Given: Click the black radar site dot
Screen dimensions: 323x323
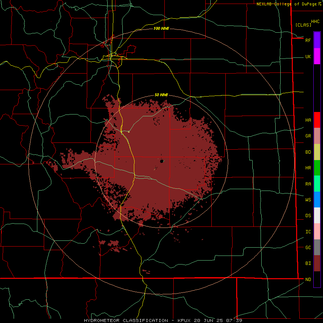Looking at the screenshot, I should click(x=162, y=161).
